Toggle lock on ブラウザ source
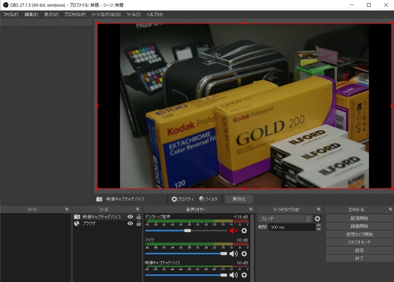394x282 pixels. [x=139, y=224]
